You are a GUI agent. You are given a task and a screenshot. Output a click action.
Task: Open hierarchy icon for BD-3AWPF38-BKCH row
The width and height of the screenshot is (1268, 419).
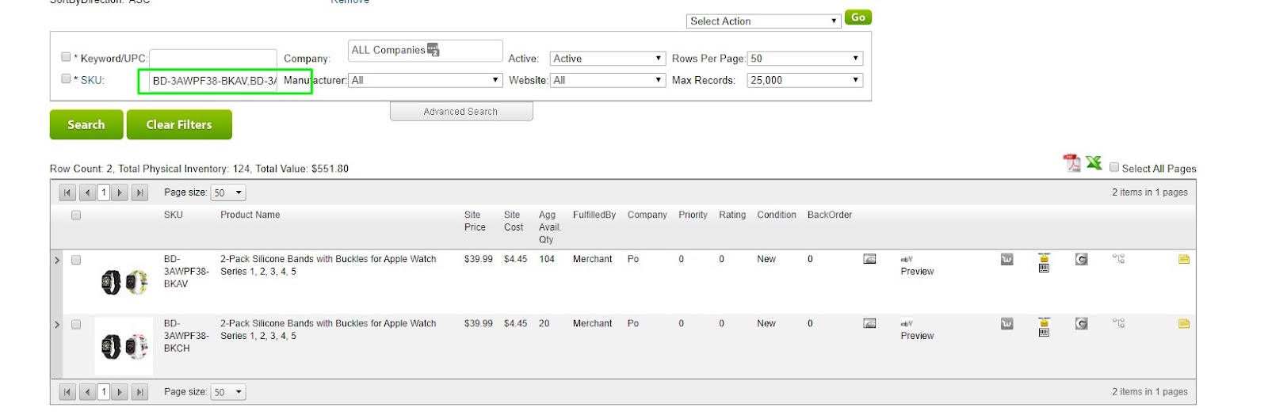tap(1118, 323)
